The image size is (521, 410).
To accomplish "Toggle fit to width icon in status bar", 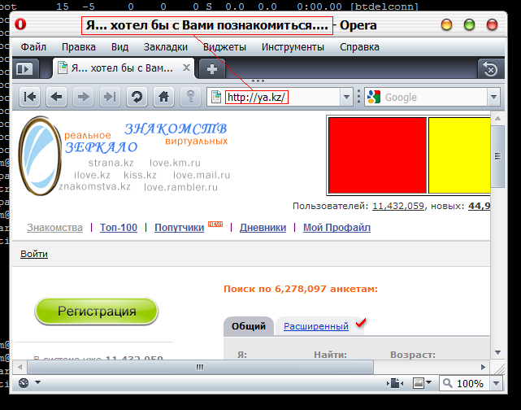I will tap(395, 383).
